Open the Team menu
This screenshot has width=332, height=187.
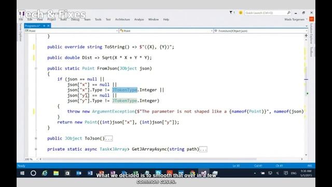pyautogui.click(x=87, y=19)
